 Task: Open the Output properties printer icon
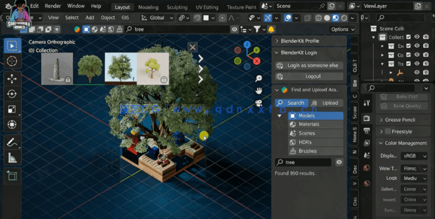(x=366, y=130)
